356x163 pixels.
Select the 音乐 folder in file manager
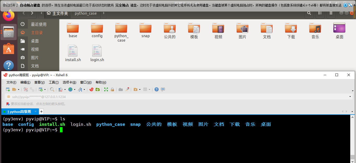[x=315, y=31]
